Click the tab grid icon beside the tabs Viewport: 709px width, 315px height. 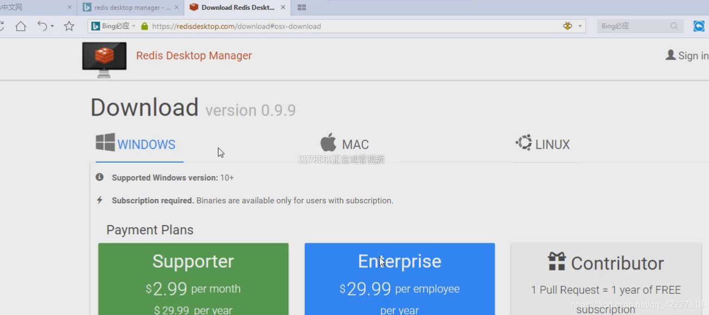(302, 8)
